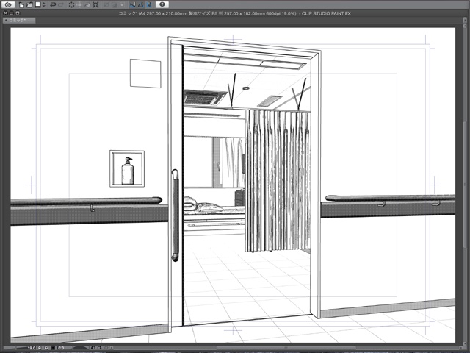470x353 pixels.
Task: Clear the selection contents (dotted circle icon)
Action: click(72, 5)
